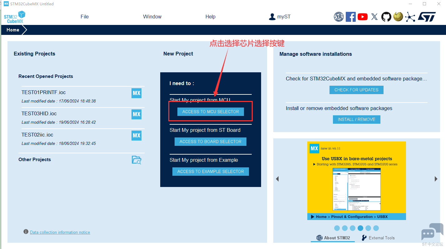Image resolution: width=446 pixels, height=249 pixels.
Task: Open the Help menu
Action: pos(211,17)
